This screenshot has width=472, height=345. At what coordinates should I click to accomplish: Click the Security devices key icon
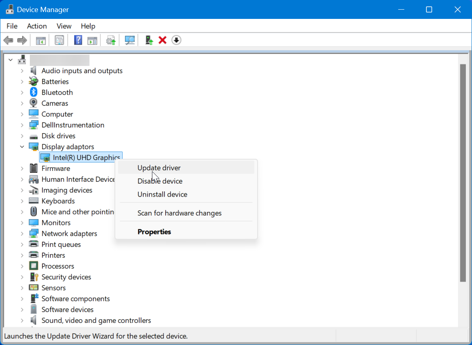click(34, 277)
